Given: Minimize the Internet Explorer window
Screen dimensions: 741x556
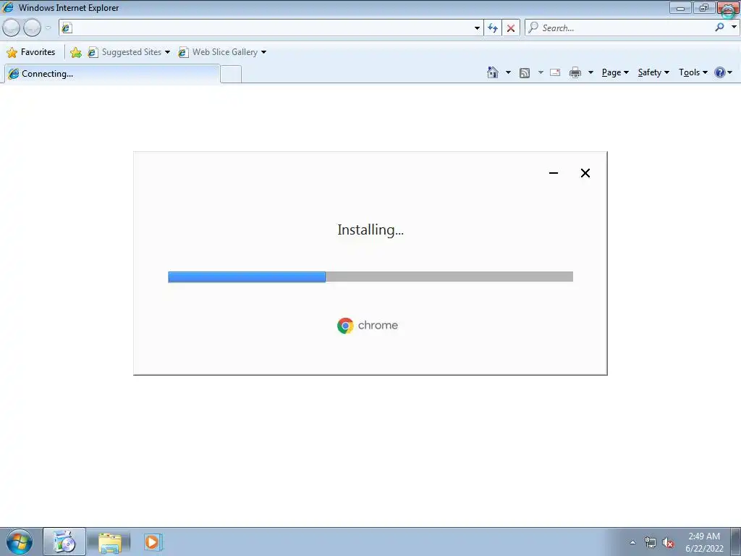Looking at the screenshot, I should pyautogui.click(x=680, y=8).
